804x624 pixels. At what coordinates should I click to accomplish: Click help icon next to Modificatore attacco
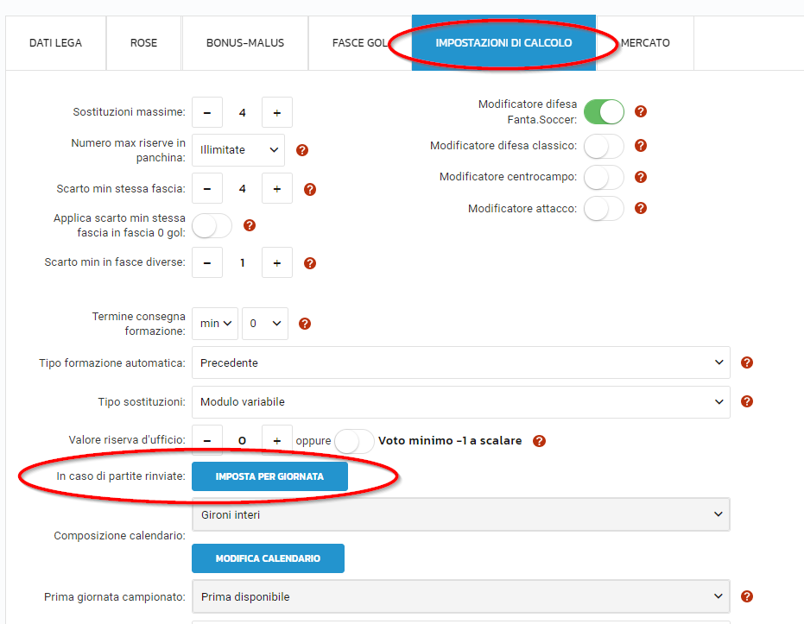coord(641,208)
